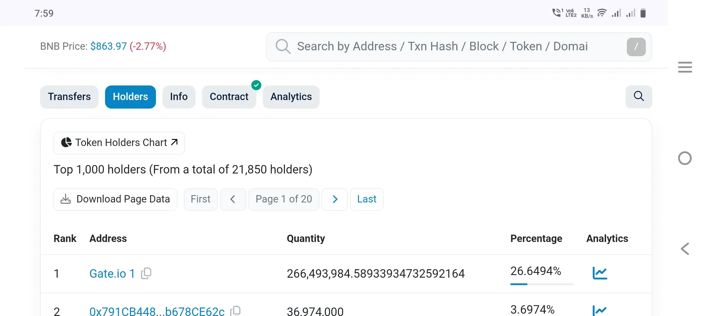The image size is (702, 316).
Task: Jump to the First page
Action: (x=201, y=199)
